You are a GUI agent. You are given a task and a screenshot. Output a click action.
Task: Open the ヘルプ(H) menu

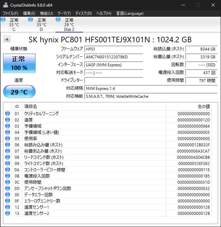pos(104,13)
